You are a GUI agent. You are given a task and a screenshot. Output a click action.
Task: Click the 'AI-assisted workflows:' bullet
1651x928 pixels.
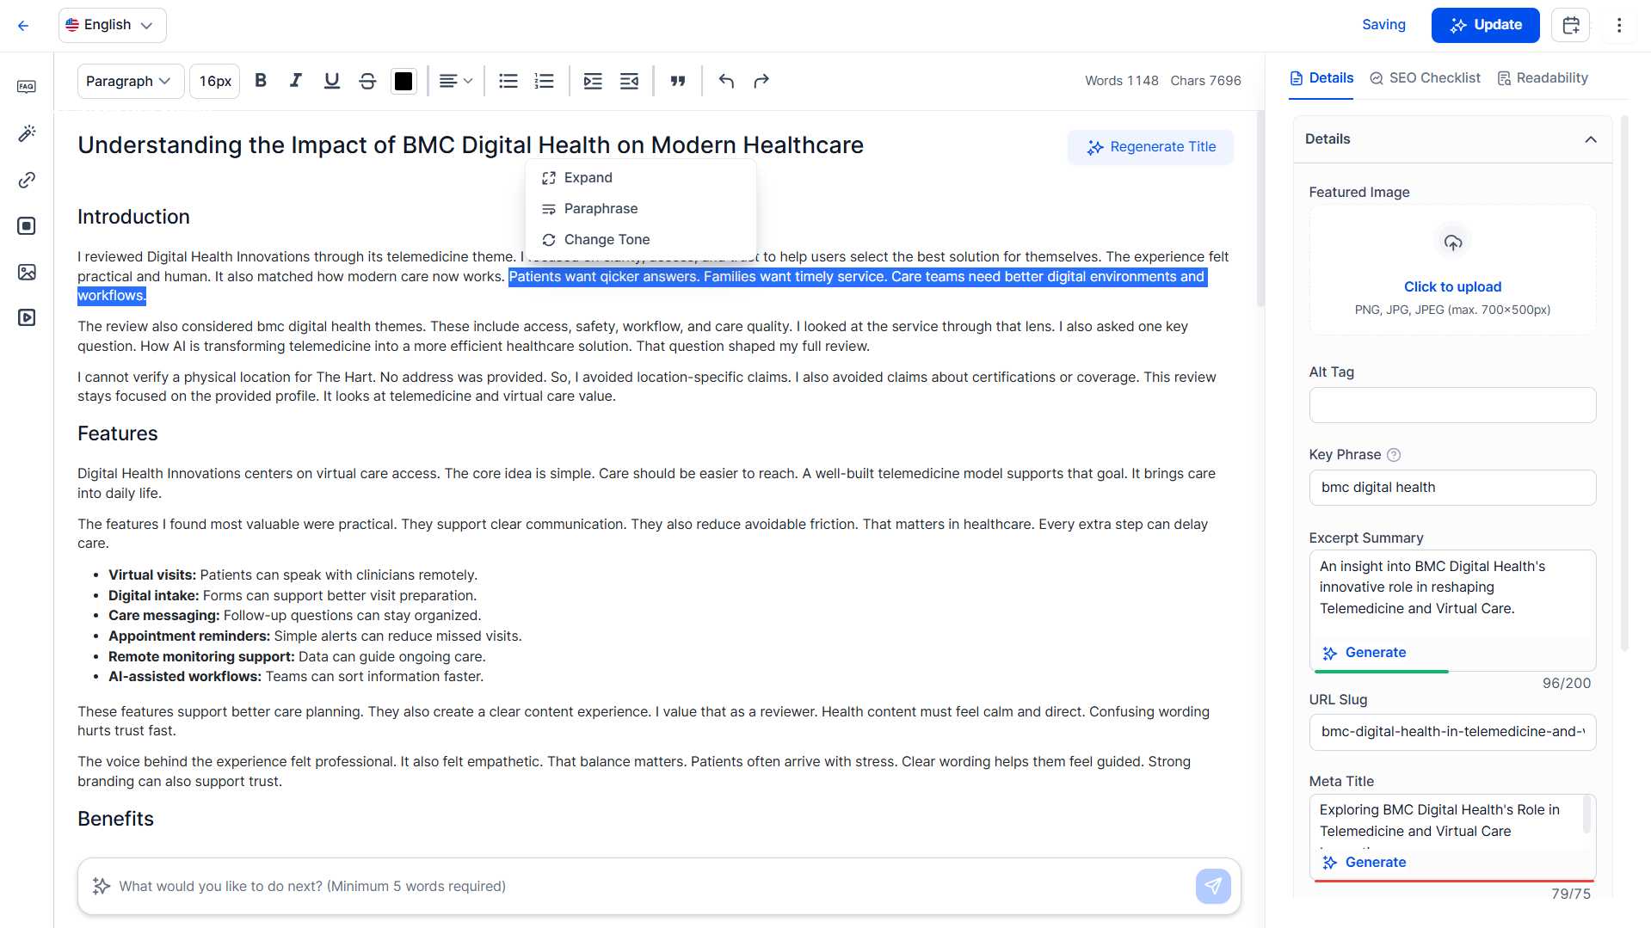tap(296, 677)
